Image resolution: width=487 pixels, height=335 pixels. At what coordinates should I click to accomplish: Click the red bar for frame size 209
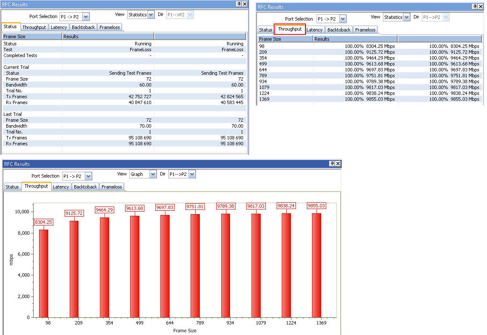pyautogui.click(x=74, y=269)
